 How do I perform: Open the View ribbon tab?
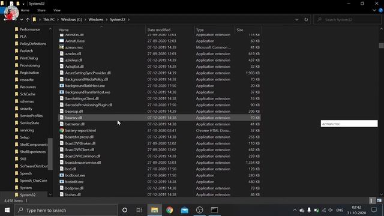(57, 10)
